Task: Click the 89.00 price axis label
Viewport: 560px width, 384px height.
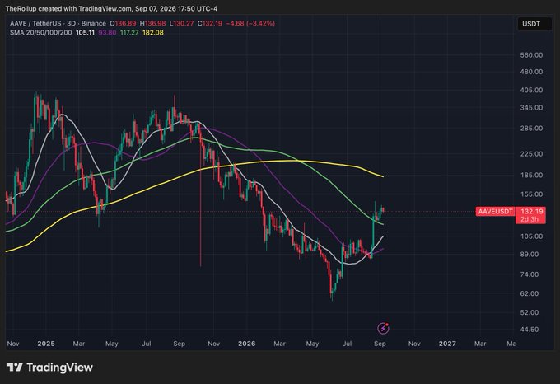Action: (531, 255)
